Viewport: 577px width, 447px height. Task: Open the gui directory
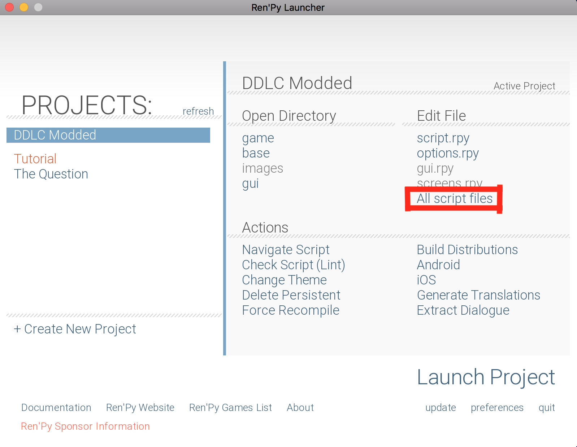coord(251,183)
